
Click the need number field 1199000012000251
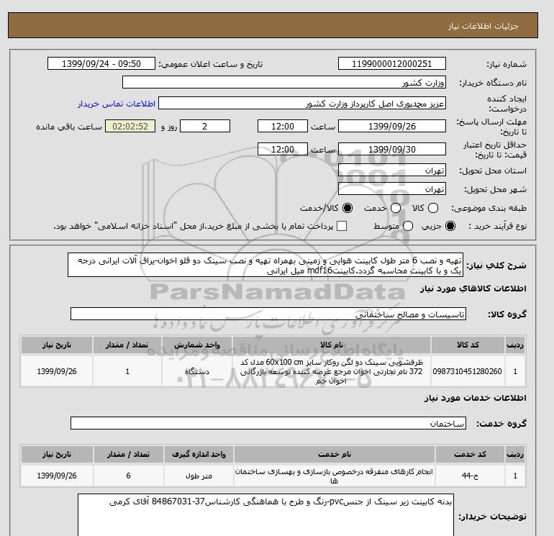(x=392, y=63)
